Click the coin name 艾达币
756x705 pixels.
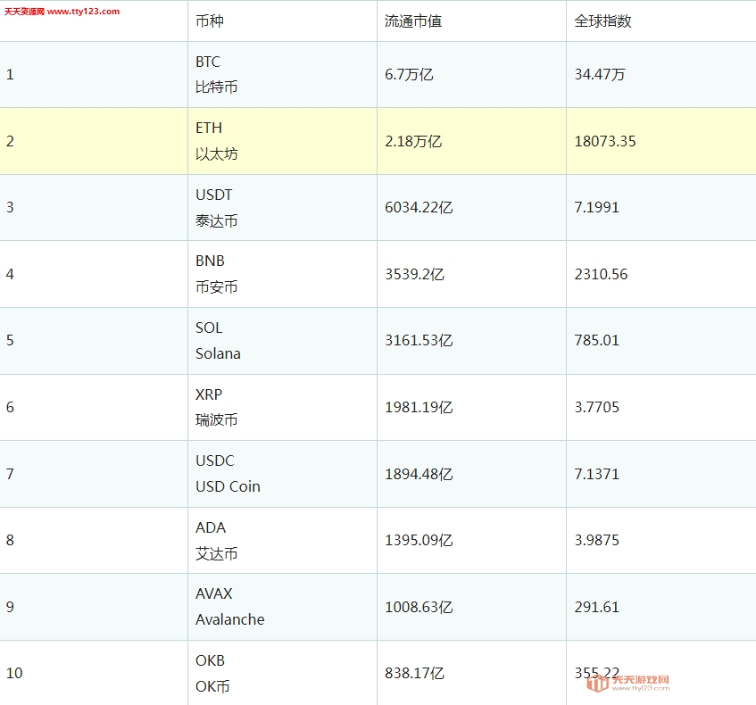tap(217, 554)
